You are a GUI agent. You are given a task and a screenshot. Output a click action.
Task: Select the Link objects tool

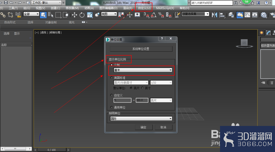click(3, 15)
